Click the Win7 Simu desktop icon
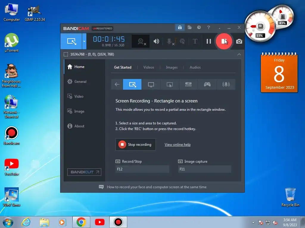 click(12, 197)
